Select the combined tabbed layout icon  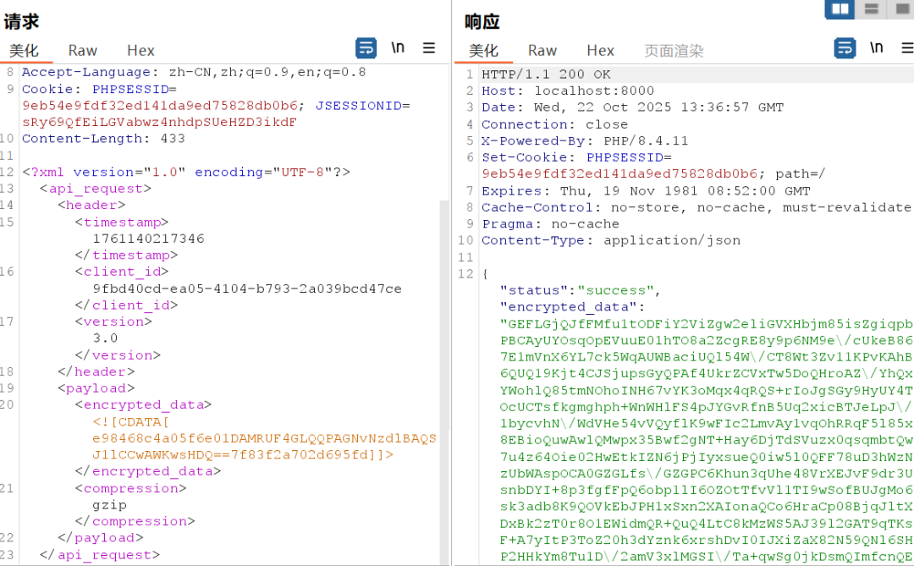[901, 8]
